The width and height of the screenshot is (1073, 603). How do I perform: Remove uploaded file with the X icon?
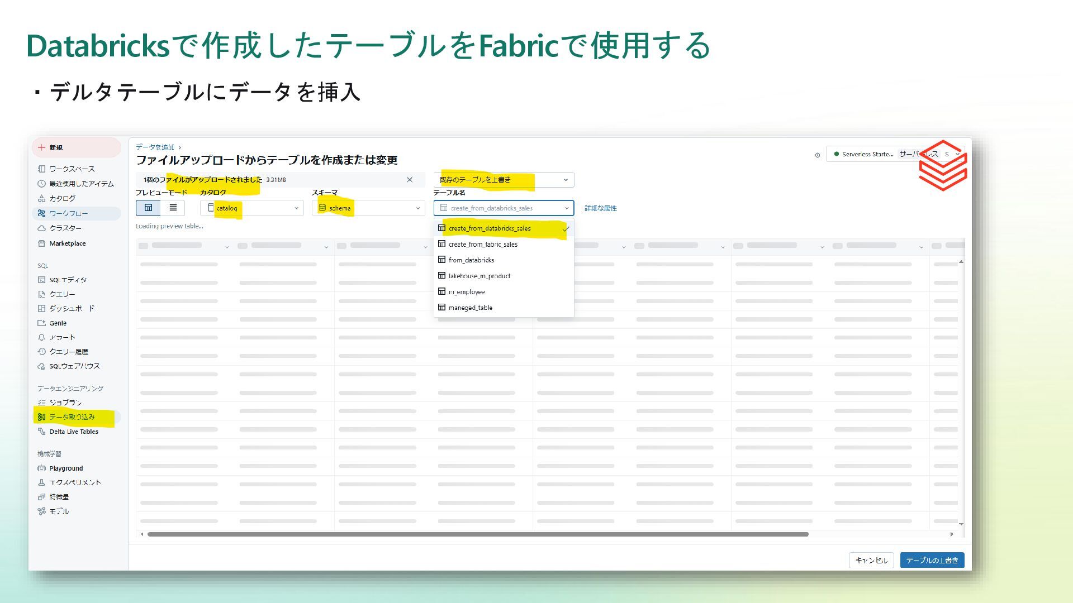click(410, 180)
